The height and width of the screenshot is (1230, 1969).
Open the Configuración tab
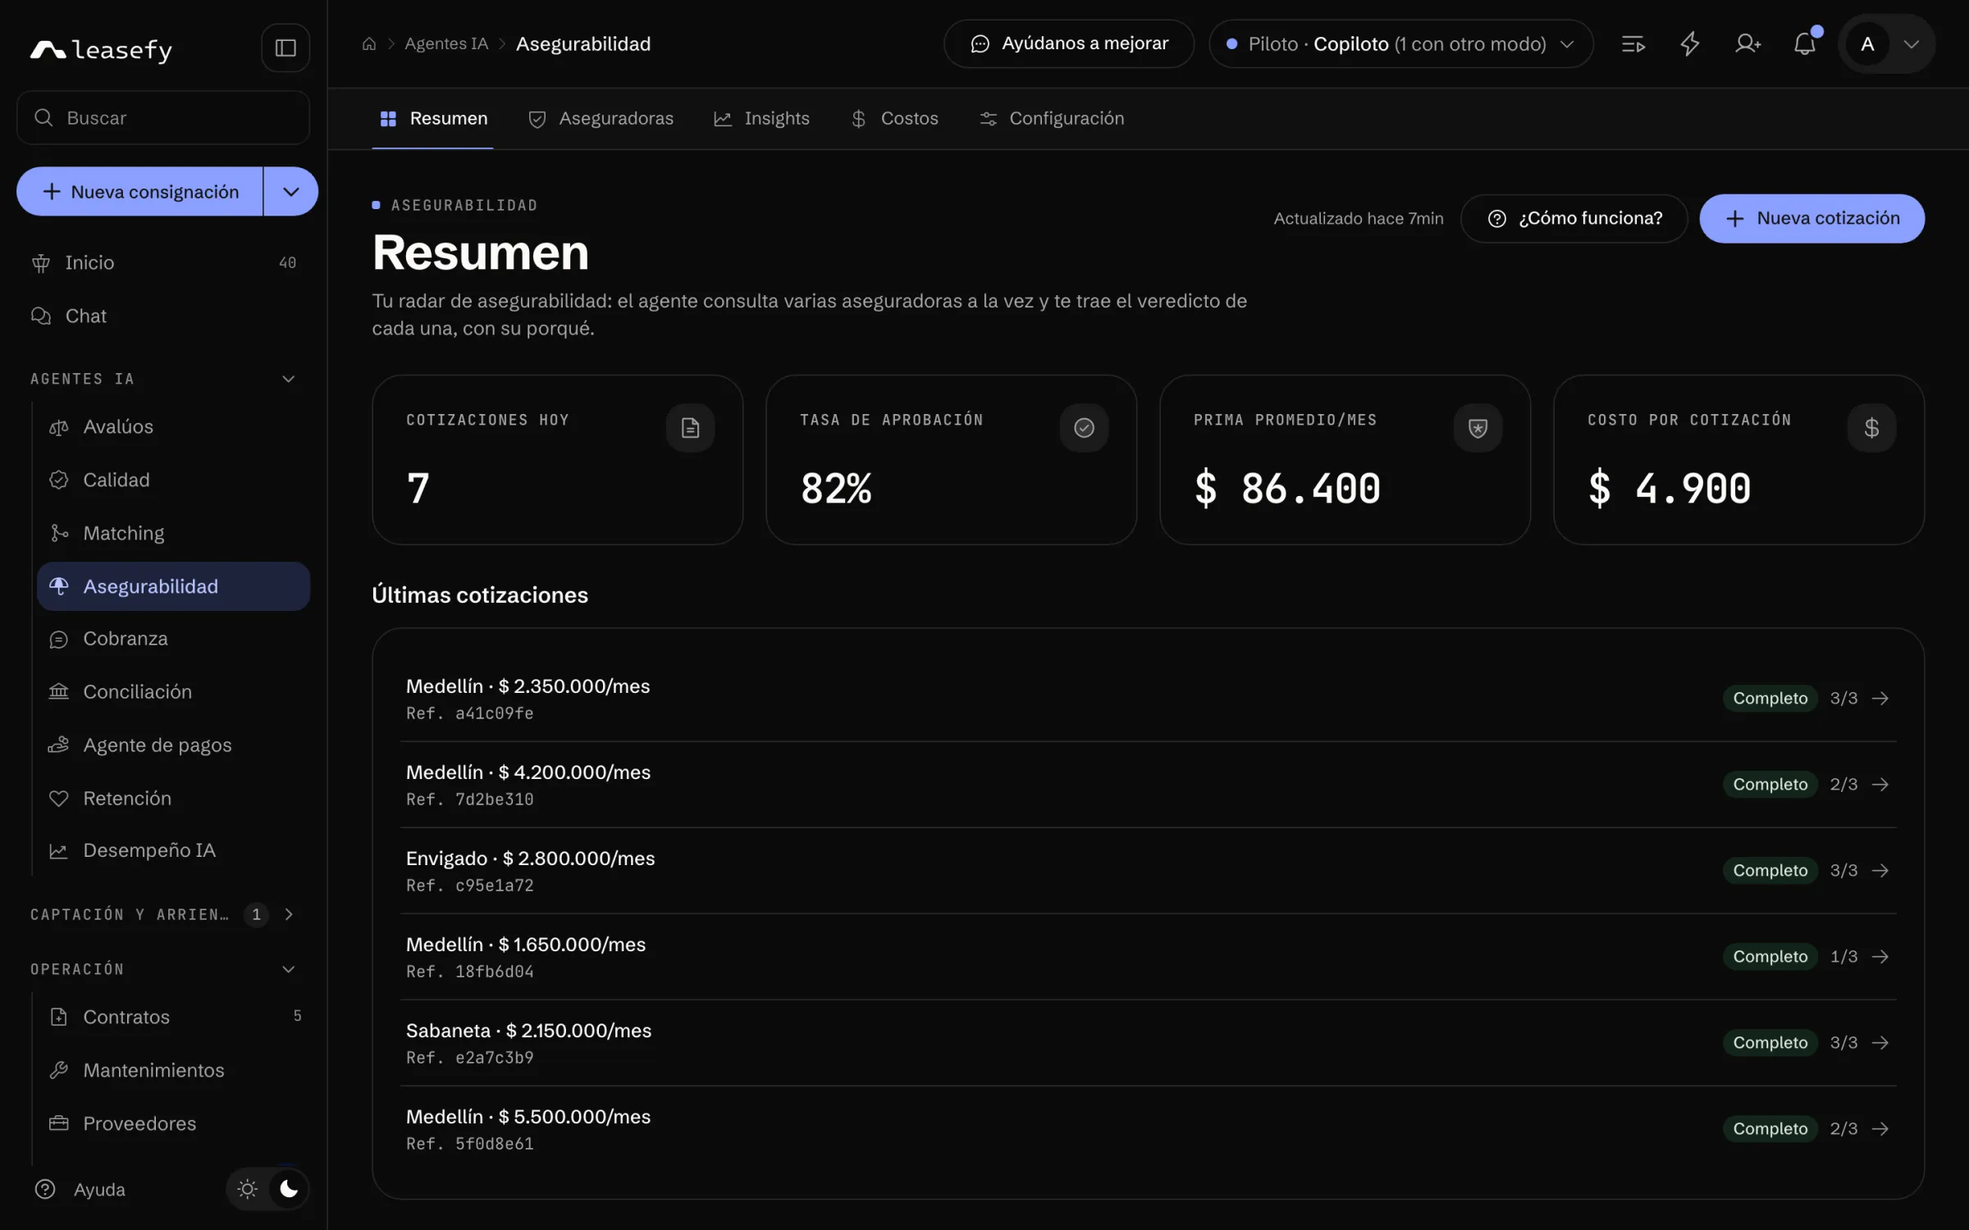(x=1051, y=119)
